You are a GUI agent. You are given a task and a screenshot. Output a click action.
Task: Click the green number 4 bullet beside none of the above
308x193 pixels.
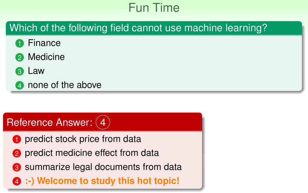coord(19,85)
